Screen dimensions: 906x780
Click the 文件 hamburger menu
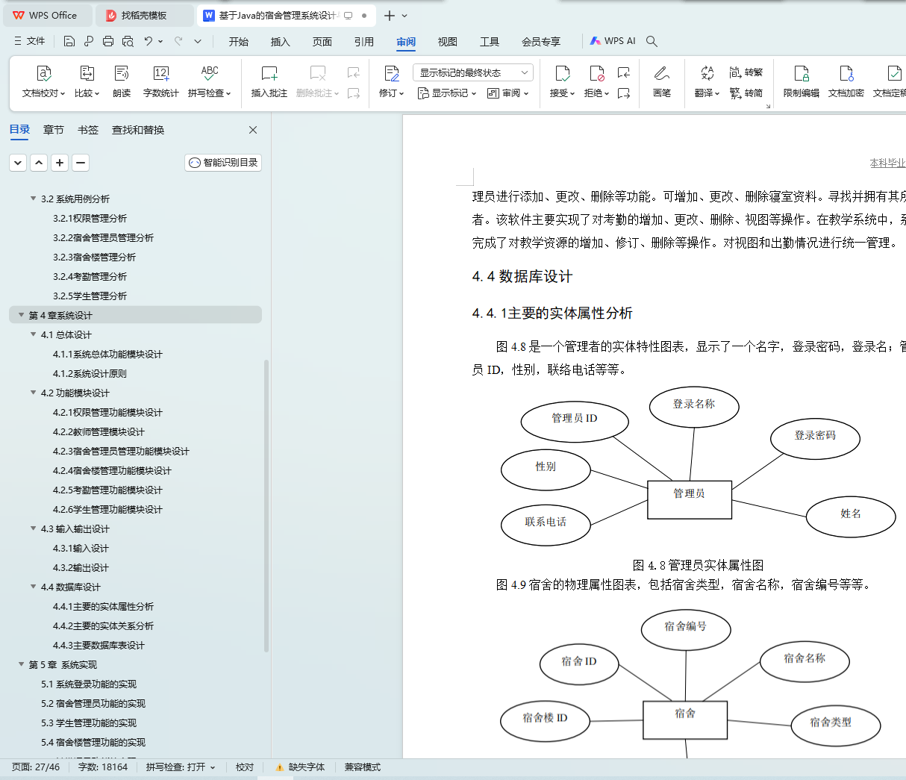(29, 41)
